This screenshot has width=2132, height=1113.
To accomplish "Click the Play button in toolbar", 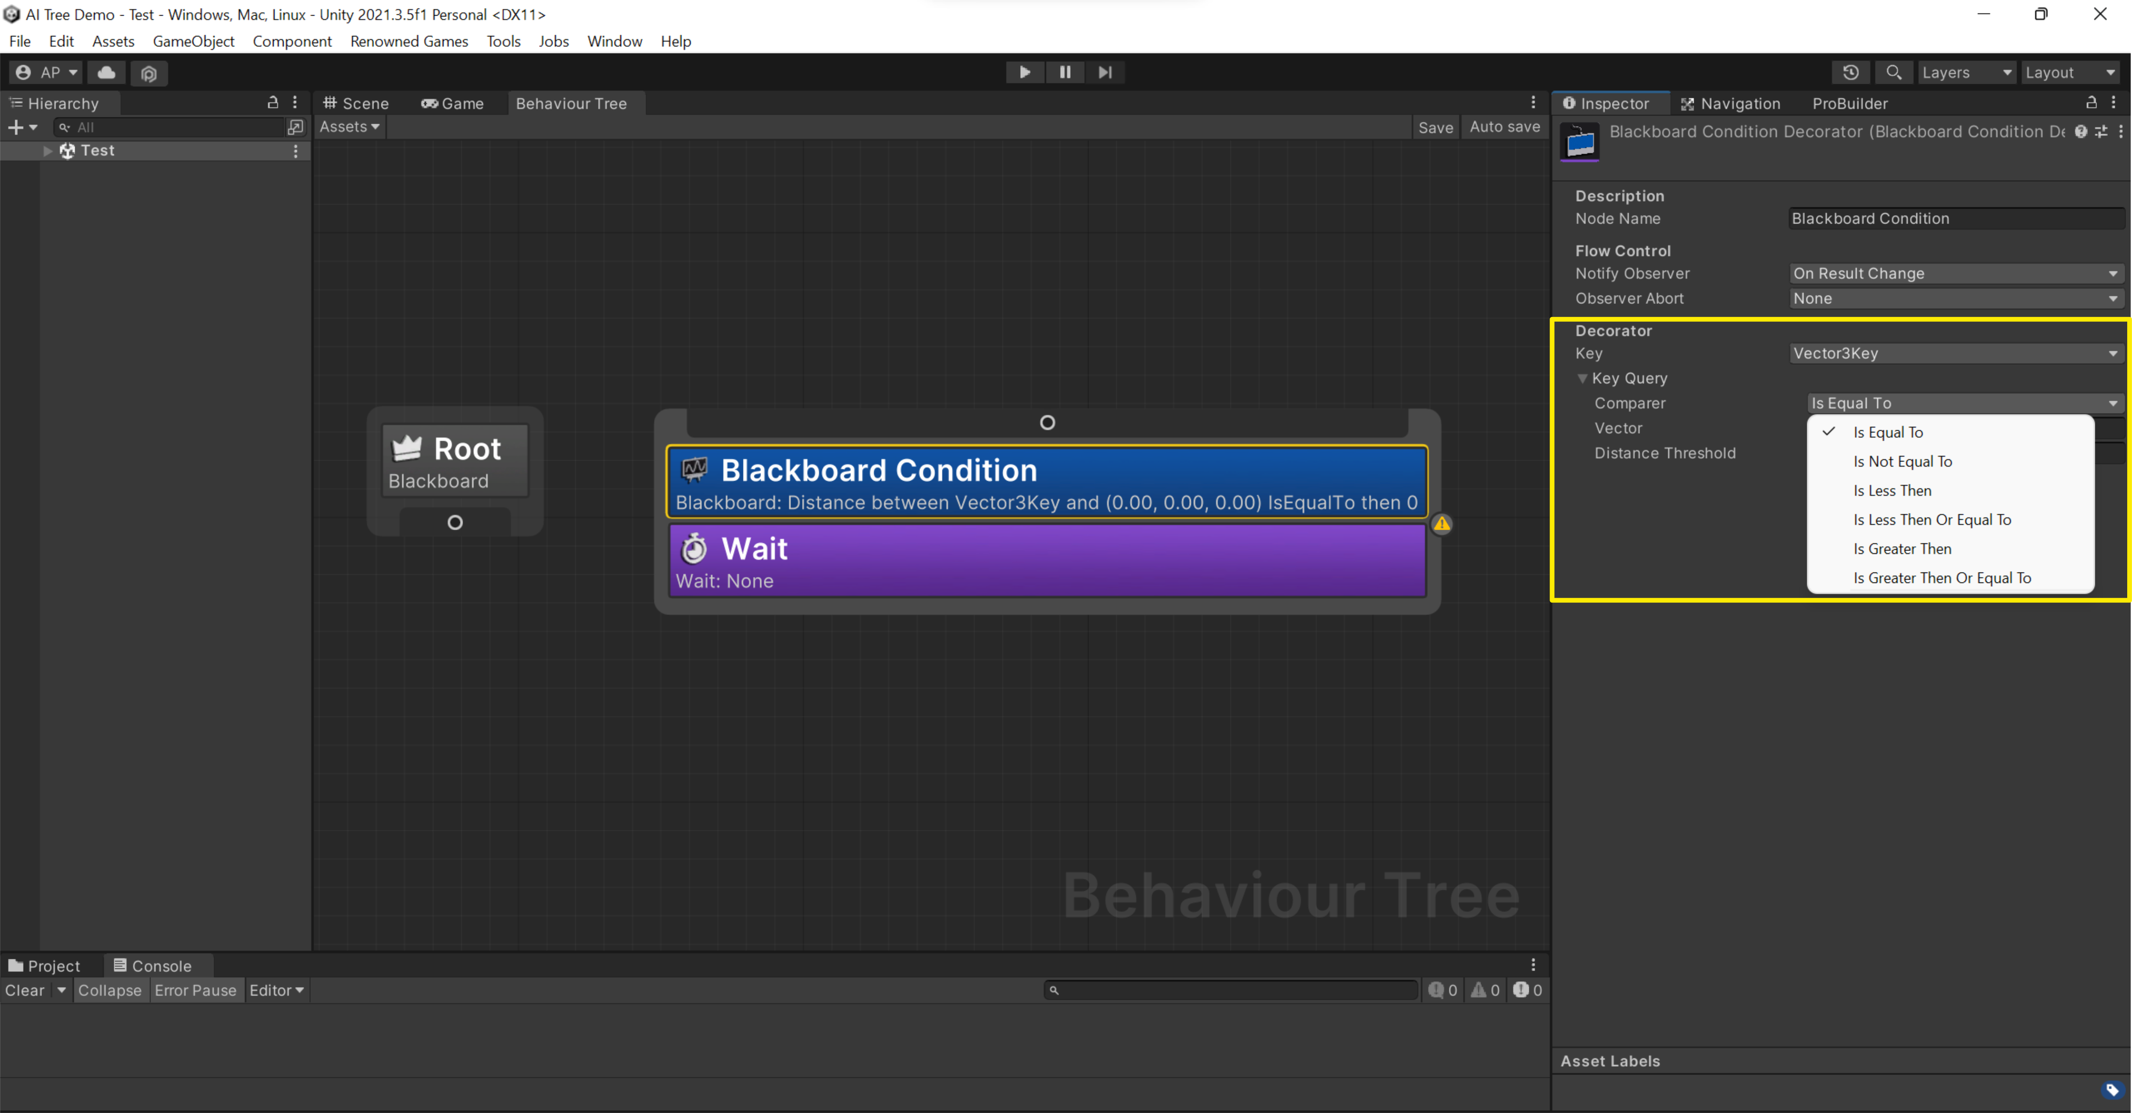I will (1025, 72).
